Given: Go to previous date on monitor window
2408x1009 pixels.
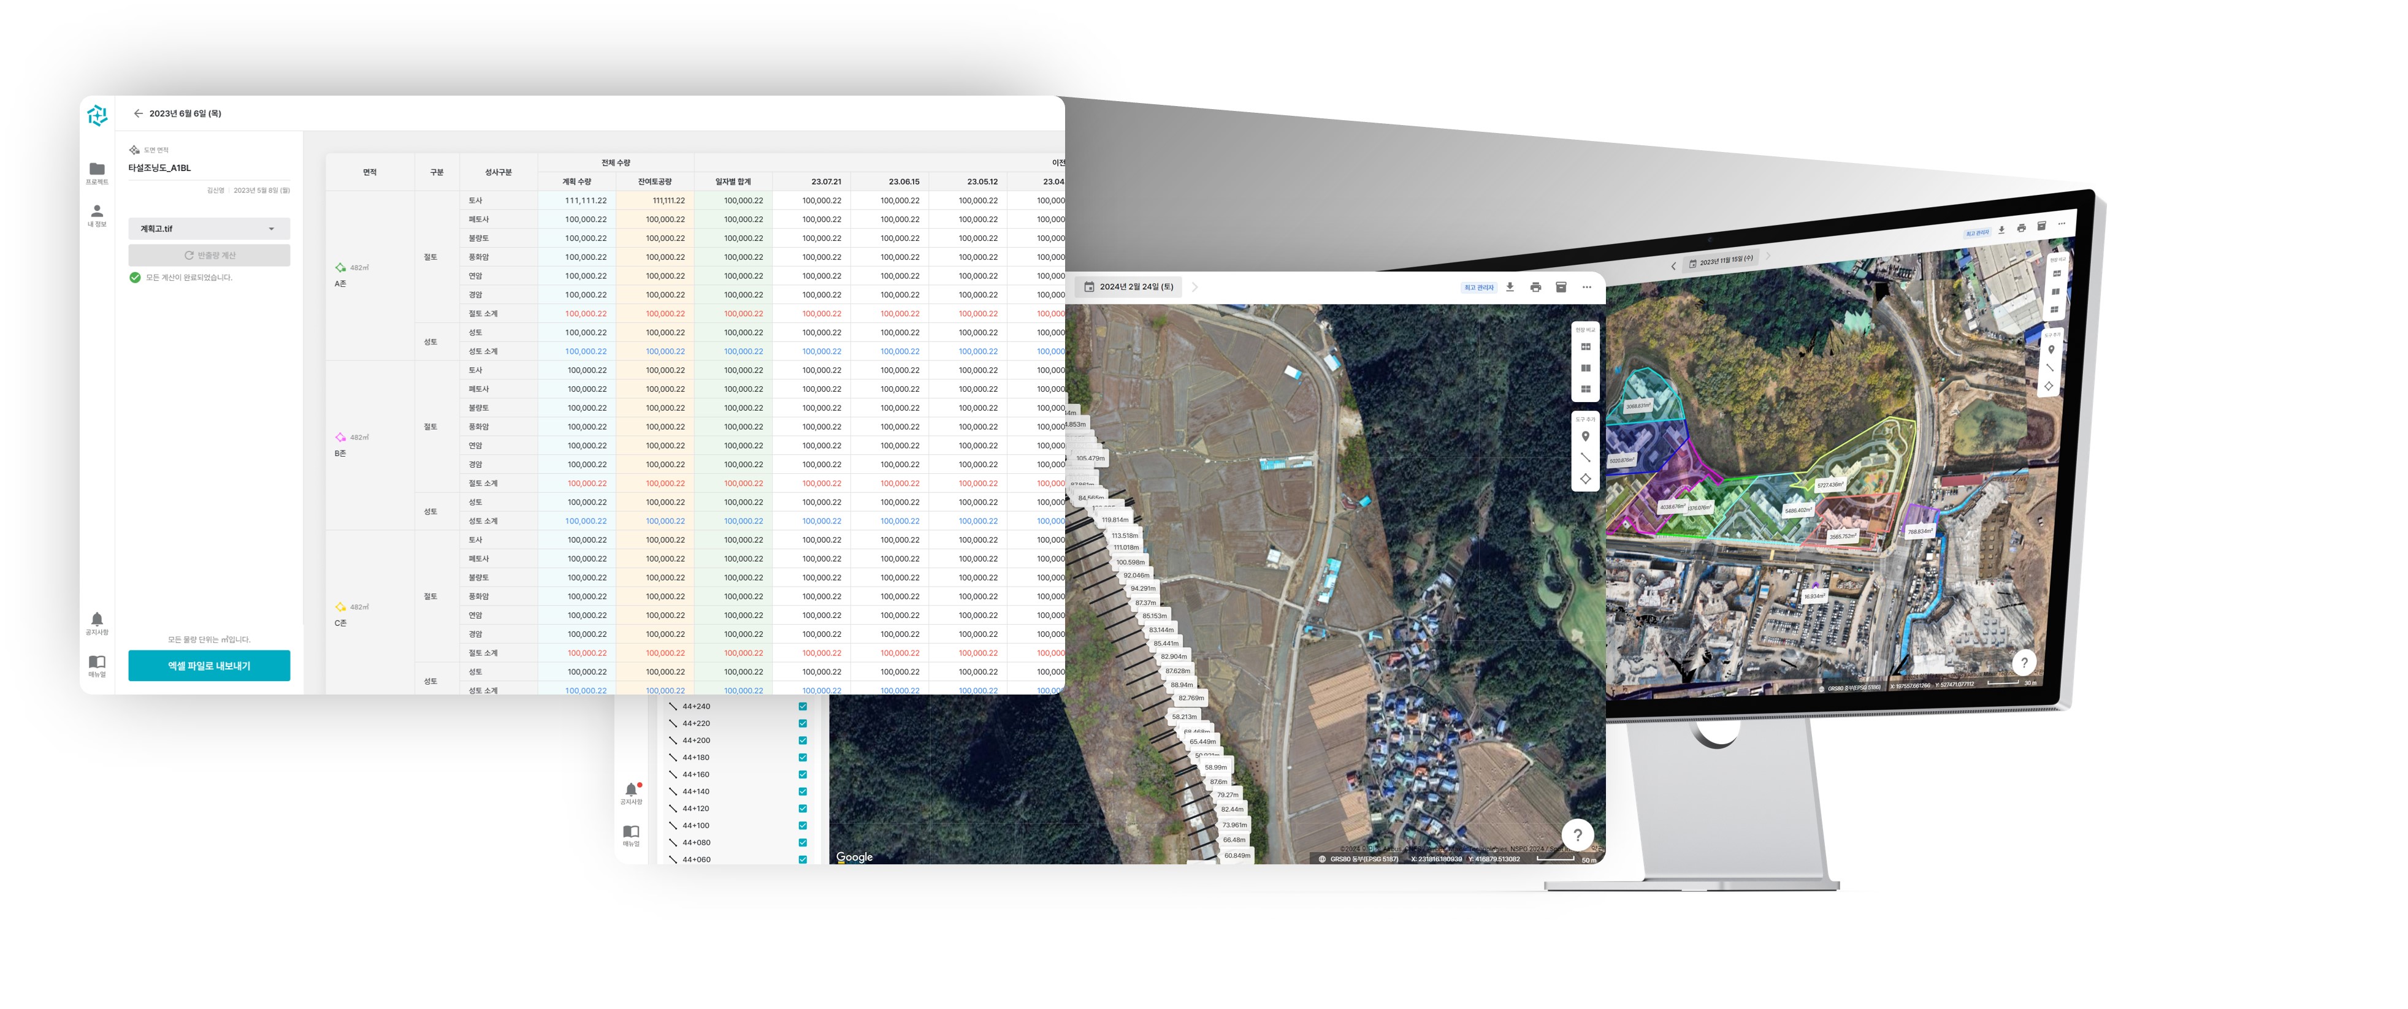Looking at the screenshot, I should pyautogui.click(x=1673, y=266).
